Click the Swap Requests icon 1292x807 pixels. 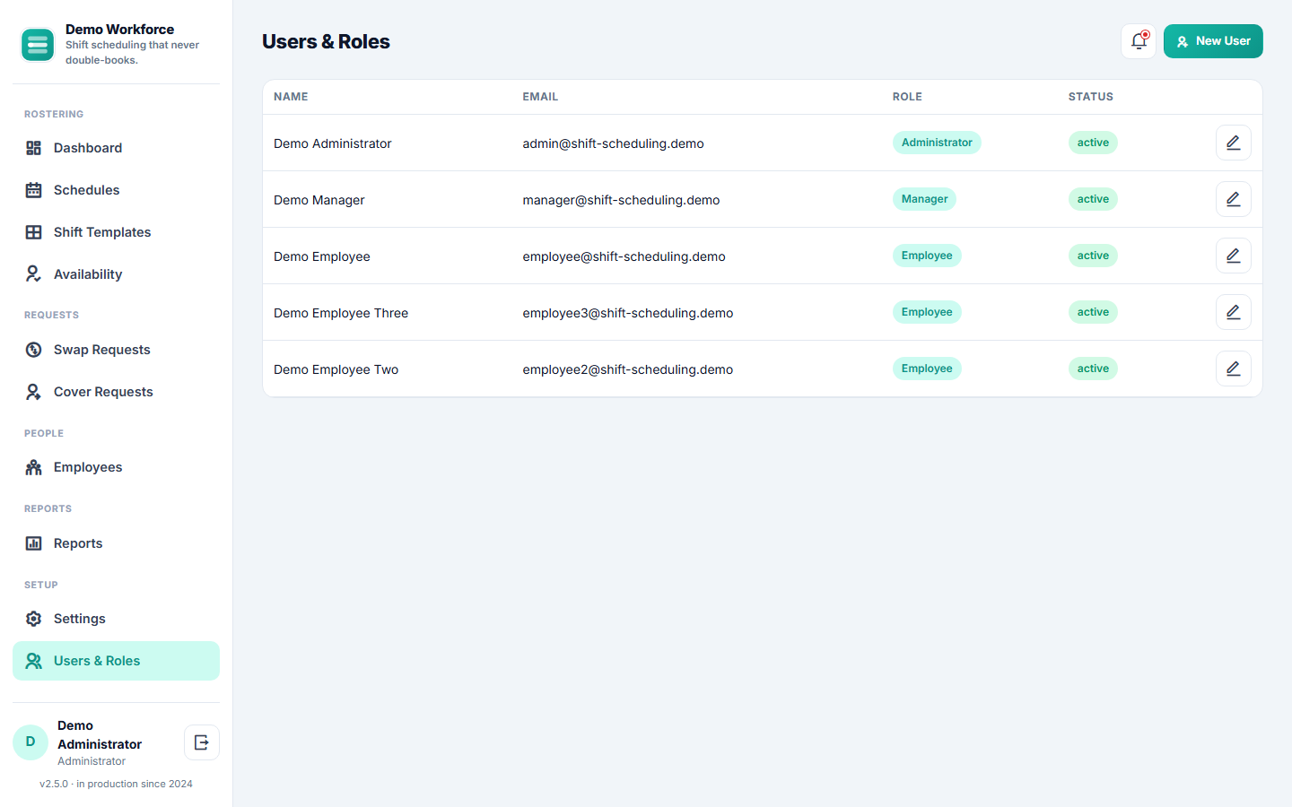point(34,350)
